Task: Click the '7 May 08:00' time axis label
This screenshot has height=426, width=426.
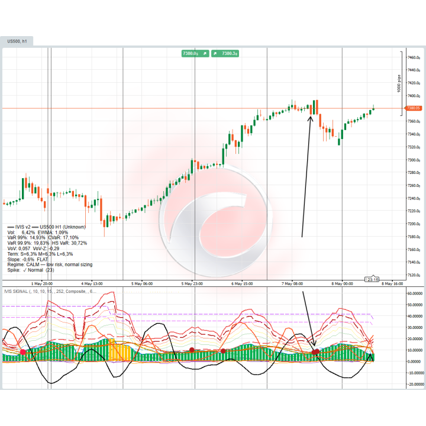Action: coord(292,283)
